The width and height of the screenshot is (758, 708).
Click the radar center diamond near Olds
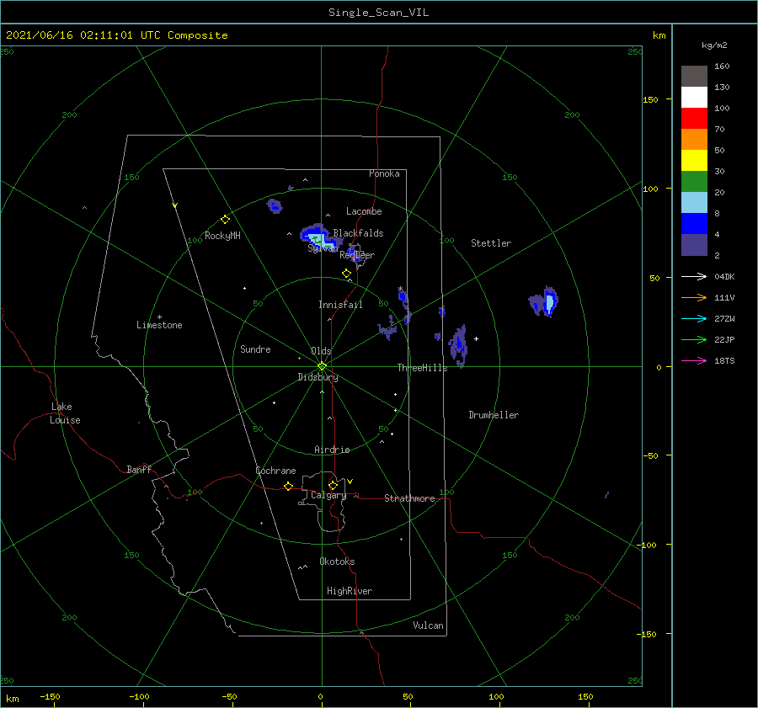point(322,366)
